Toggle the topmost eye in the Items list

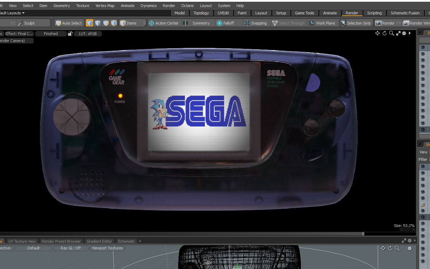pos(423,47)
